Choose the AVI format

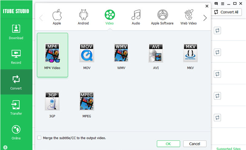[x=156, y=57]
